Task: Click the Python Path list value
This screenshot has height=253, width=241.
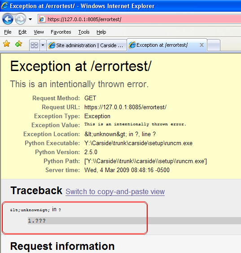Action: 145,161
